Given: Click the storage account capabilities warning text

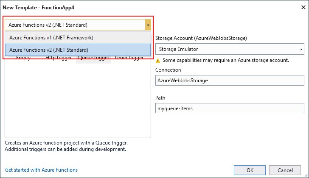Looking at the screenshot, I should coord(226,60).
